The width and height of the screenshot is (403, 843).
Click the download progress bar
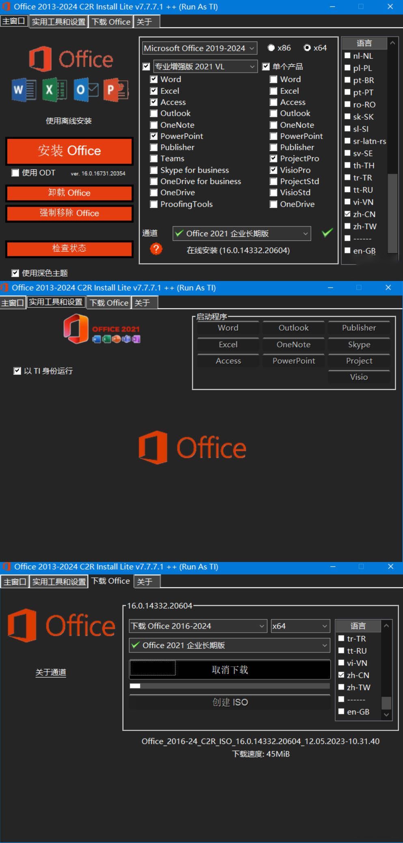[230, 686]
